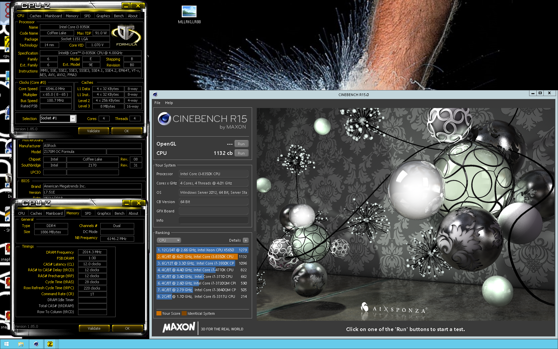Click Validate in lower CPU-Z window
558x349 pixels.
94,328
